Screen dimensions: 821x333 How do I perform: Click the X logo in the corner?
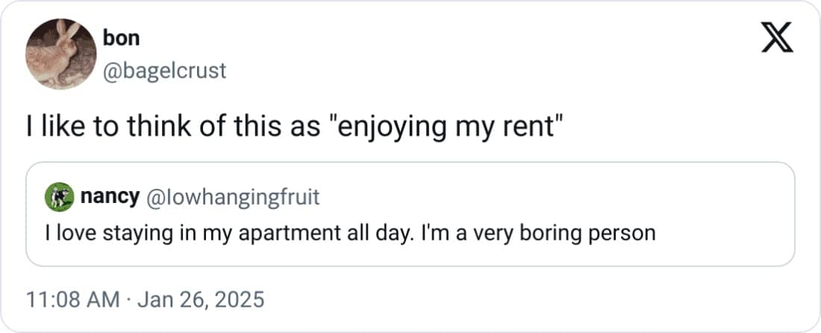(777, 38)
